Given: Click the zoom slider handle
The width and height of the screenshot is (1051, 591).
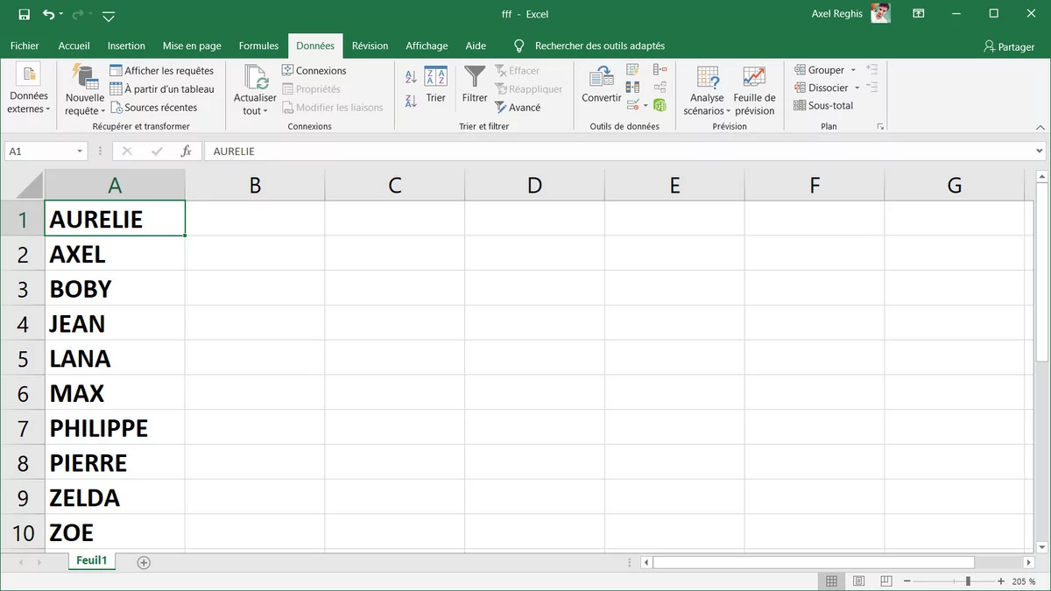Looking at the screenshot, I should click(968, 581).
